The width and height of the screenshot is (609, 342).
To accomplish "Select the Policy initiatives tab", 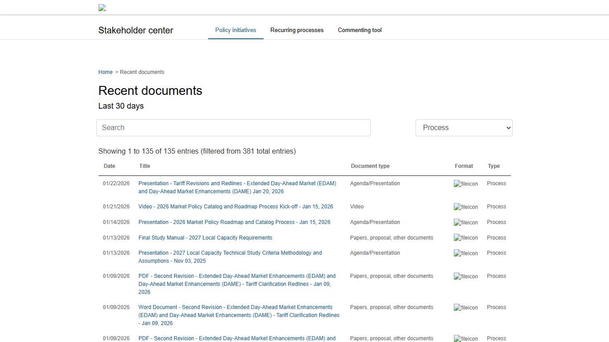I will coord(235,30).
